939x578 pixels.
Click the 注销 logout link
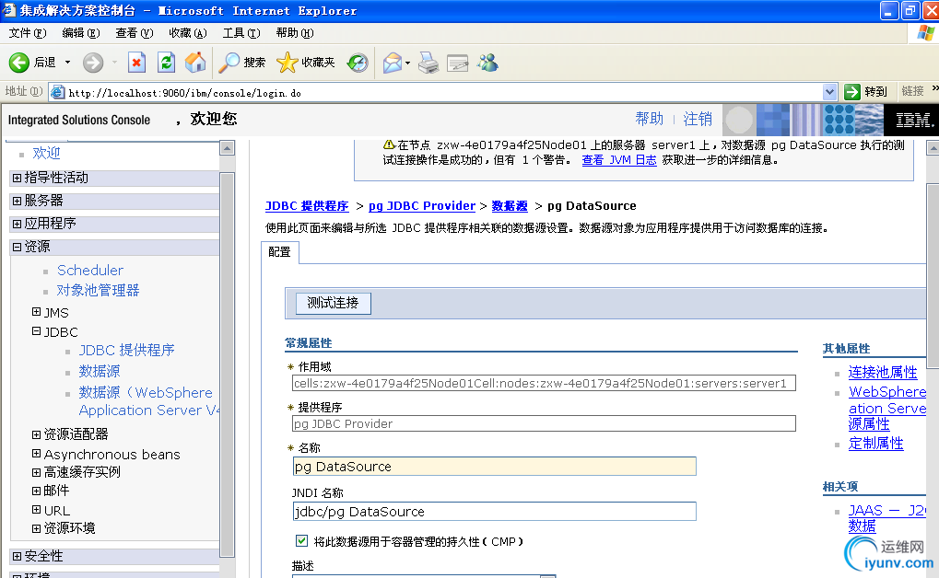(x=698, y=119)
